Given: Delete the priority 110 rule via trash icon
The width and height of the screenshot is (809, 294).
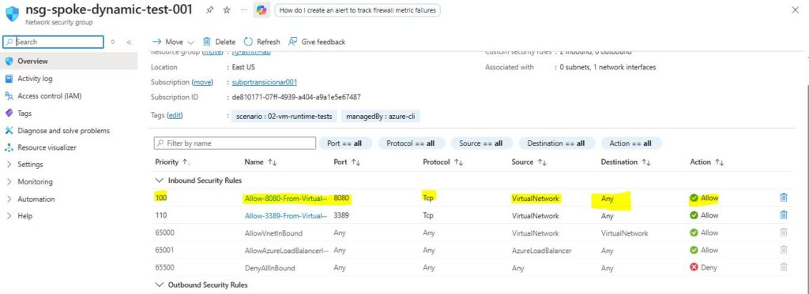Looking at the screenshot, I should [x=784, y=215].
